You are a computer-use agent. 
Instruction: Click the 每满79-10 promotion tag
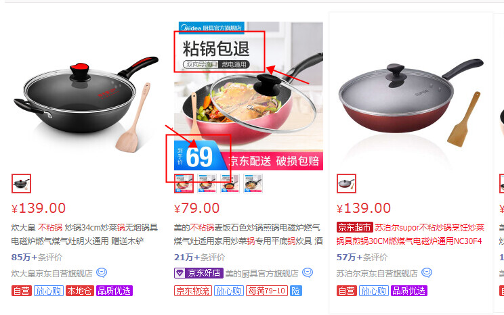pos(267,291)
